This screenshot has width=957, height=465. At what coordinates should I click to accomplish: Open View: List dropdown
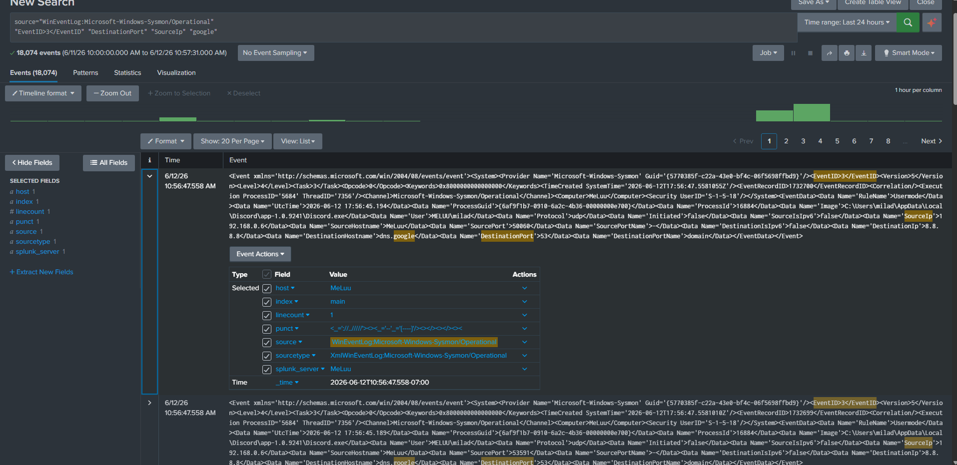pos(298,141)
